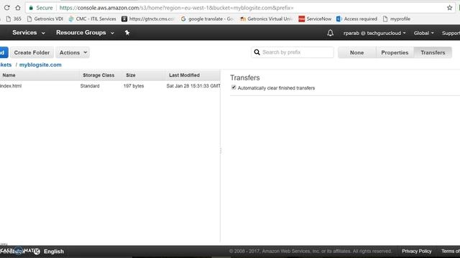This screenshot has width=460, height=258.
Task: Click the Standard storage class cell
Action: point(90,86)
